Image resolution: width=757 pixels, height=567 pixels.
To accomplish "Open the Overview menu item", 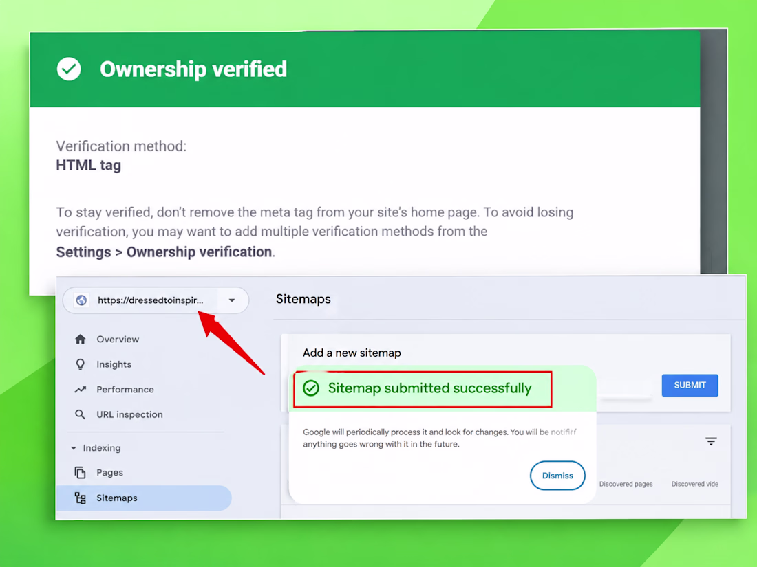I will [x=118, y=340].
